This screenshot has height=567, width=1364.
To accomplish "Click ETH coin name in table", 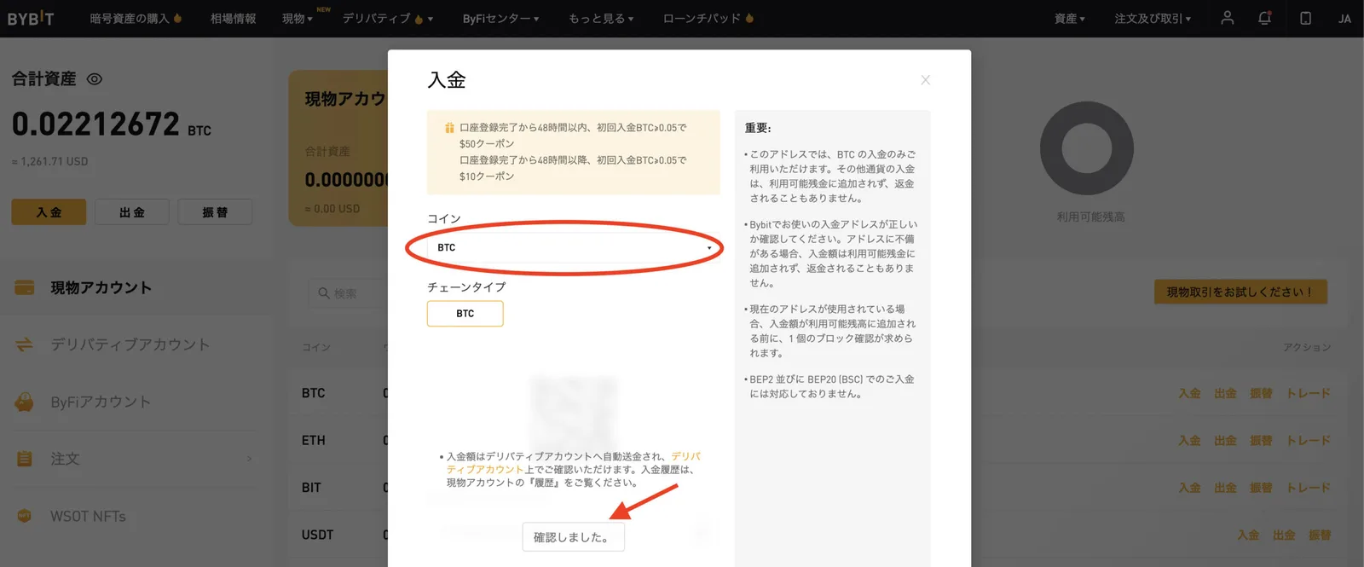I will [x=313, y=441].
